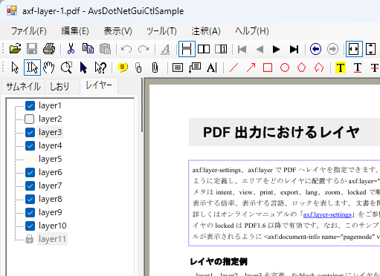380x276 pixels.
Task: Select the hand pan tool
Action: (x=49, y=68)
